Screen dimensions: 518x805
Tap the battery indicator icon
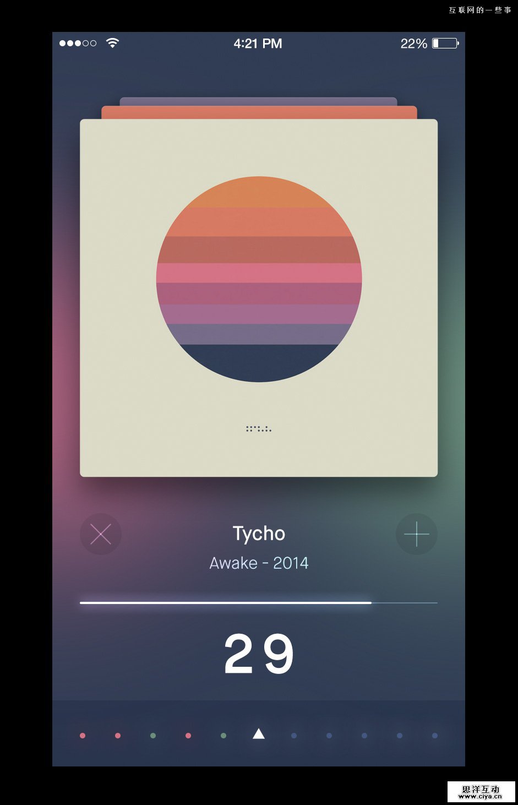coord(445,43)
